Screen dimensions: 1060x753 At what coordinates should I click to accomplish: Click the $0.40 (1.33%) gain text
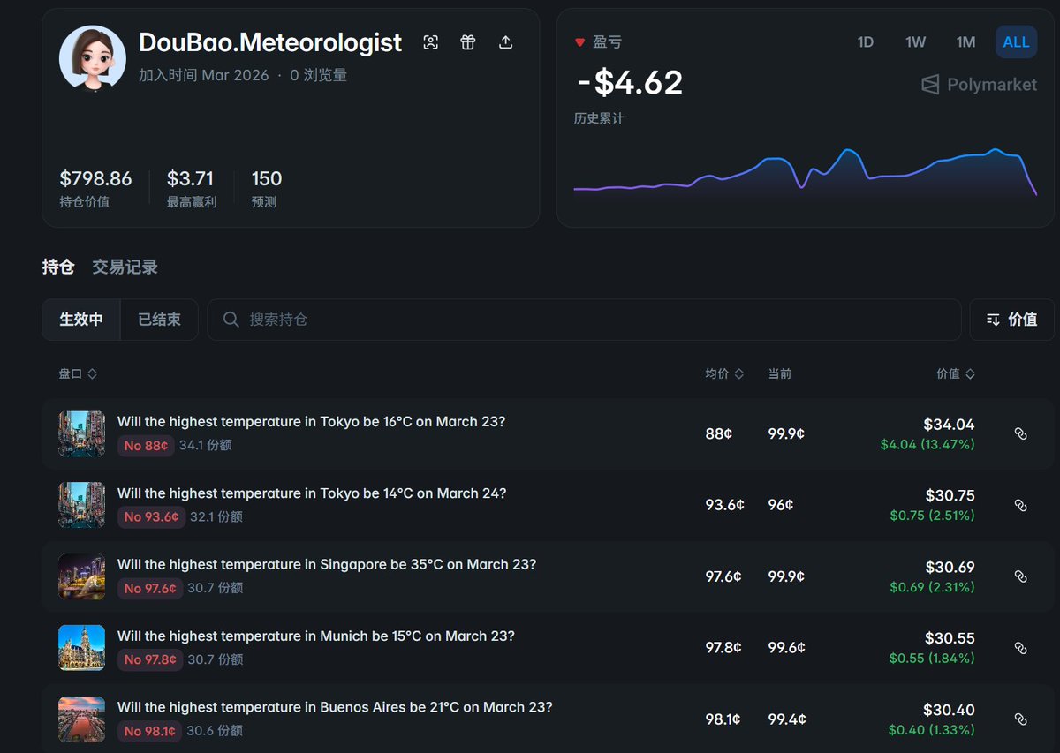[x=931, y=730]
